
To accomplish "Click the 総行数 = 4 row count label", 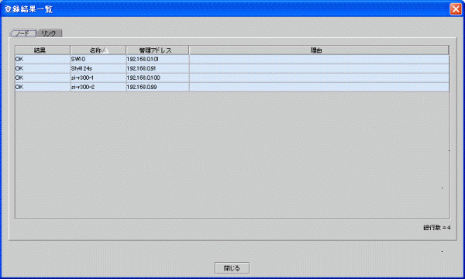I will coord(437,228).
